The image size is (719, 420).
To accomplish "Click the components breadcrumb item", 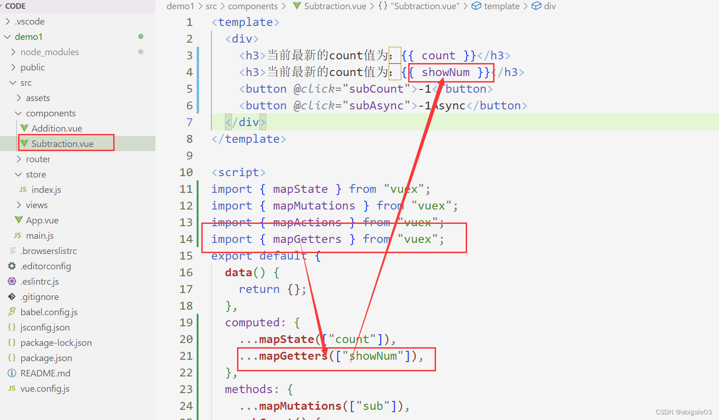I will (x=253, y=6).
